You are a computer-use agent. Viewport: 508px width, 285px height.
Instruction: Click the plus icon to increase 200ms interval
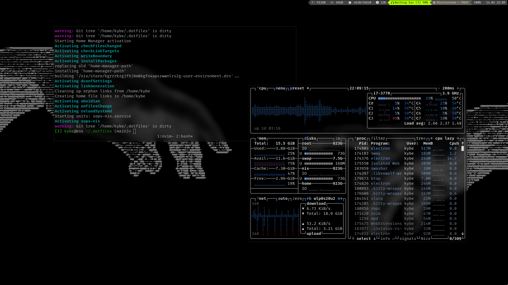pos(458,88)
